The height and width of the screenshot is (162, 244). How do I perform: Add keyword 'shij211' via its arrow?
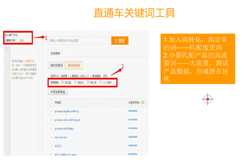[x=51, y=146]
